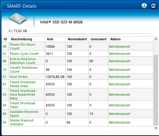This screenshot has width=159, height=136.
Task: Click Betriebsbereit in Host Writes row
Action: pyautogui.click(x=119, y=77)
